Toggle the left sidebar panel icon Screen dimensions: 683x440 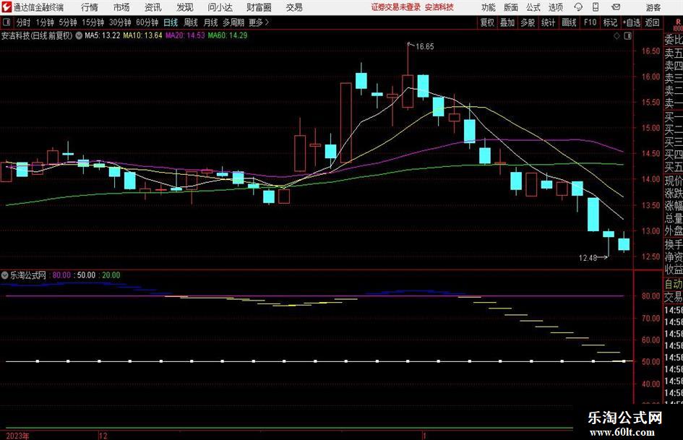pyautogui.click(x=6, y=22)
